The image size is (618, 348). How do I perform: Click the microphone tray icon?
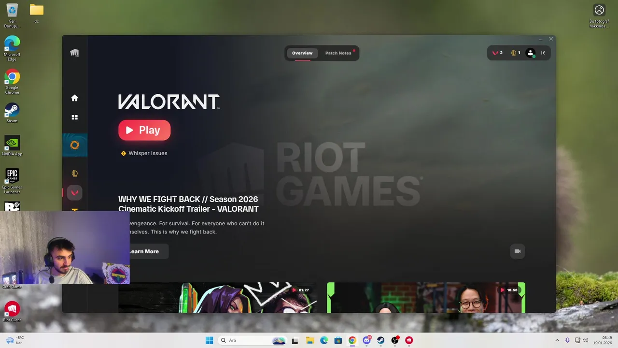coord(567,340)
